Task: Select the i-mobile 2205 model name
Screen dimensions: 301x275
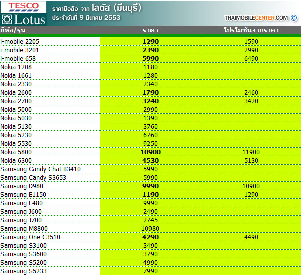Action: pos(20,41)
